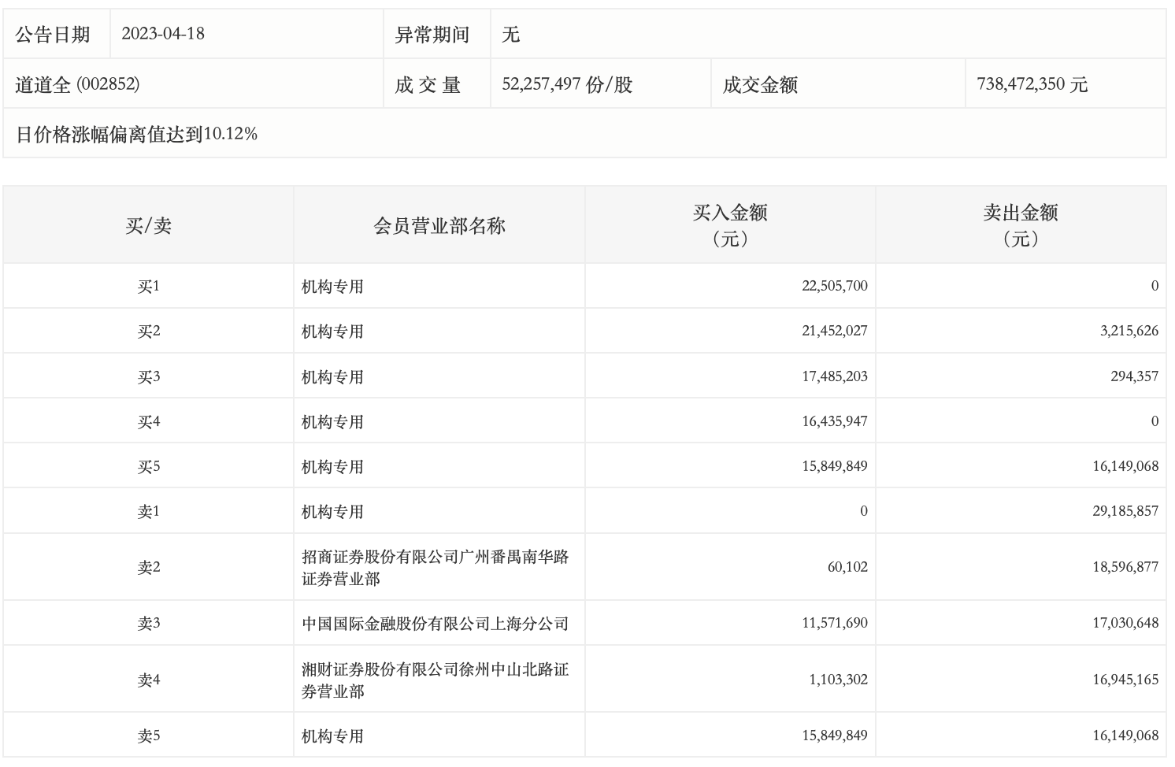The width and height of the screenshot is (1175, 767).
Task: Click the 异常期间 label cell
Action: [436, 34]
